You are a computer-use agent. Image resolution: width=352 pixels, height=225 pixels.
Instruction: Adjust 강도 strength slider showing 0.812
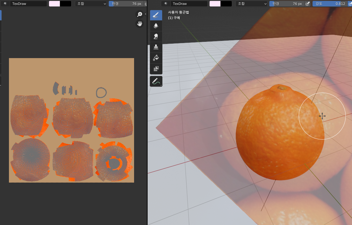(330, 4)
